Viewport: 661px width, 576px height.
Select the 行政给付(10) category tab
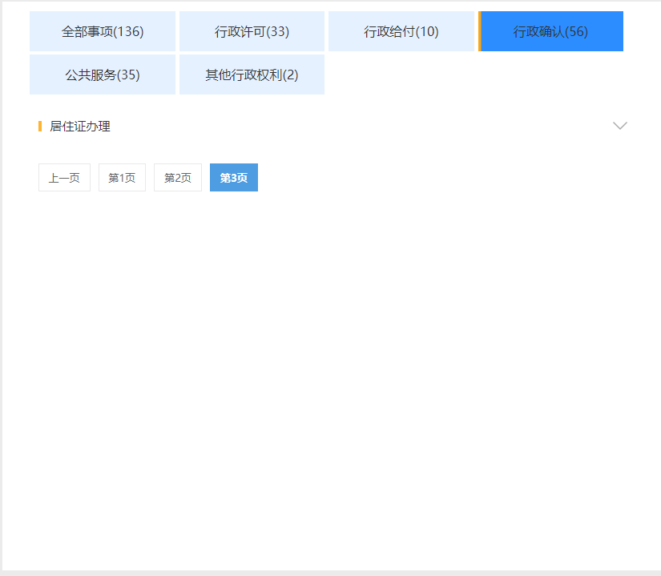tap(401, 32)
